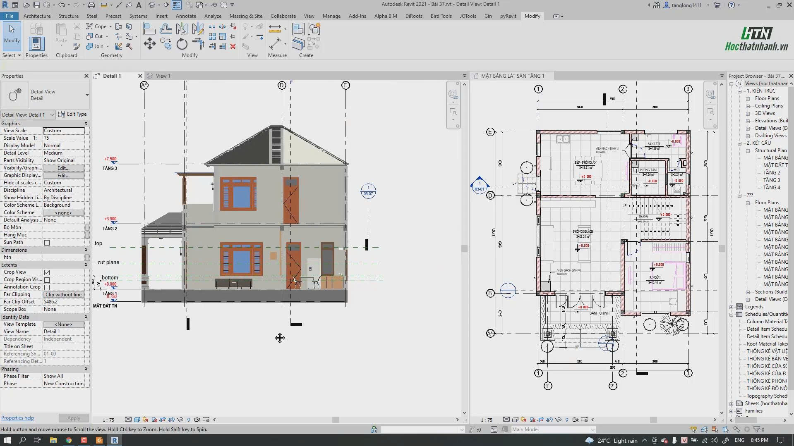Open the Properties help link
The width and height of the screenshot is (794, 446).
[17, 418]
